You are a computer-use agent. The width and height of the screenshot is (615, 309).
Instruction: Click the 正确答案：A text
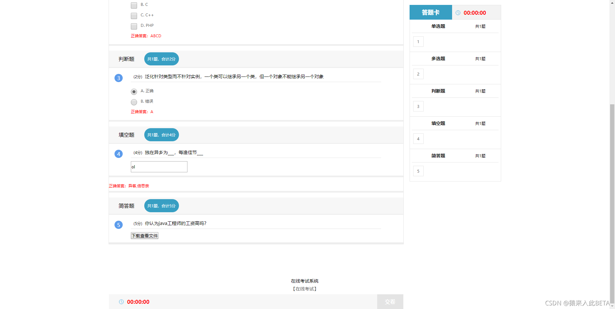click(x=142, y=112)
